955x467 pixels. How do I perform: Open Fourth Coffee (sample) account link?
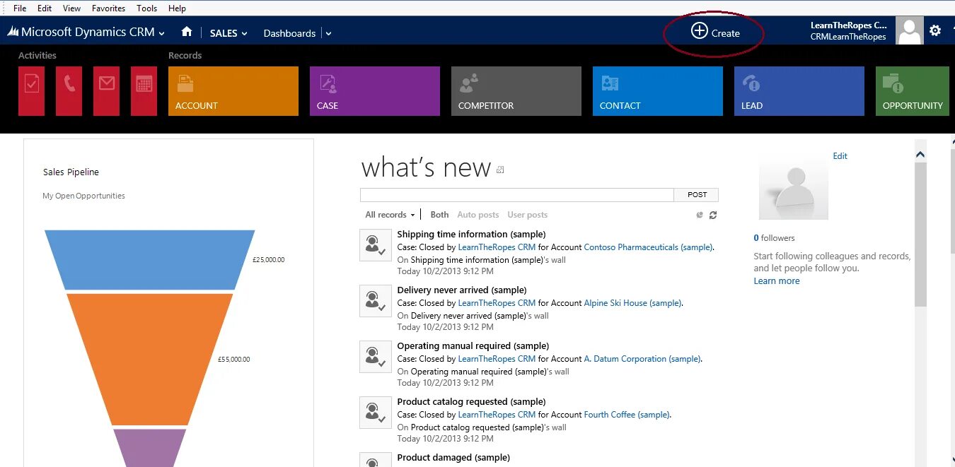tap(627, 415)
